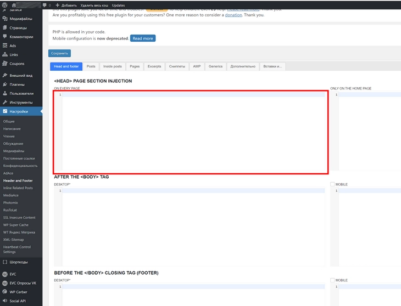Open Написание settings submenu
401x306 pixels.
click(12, 129)
